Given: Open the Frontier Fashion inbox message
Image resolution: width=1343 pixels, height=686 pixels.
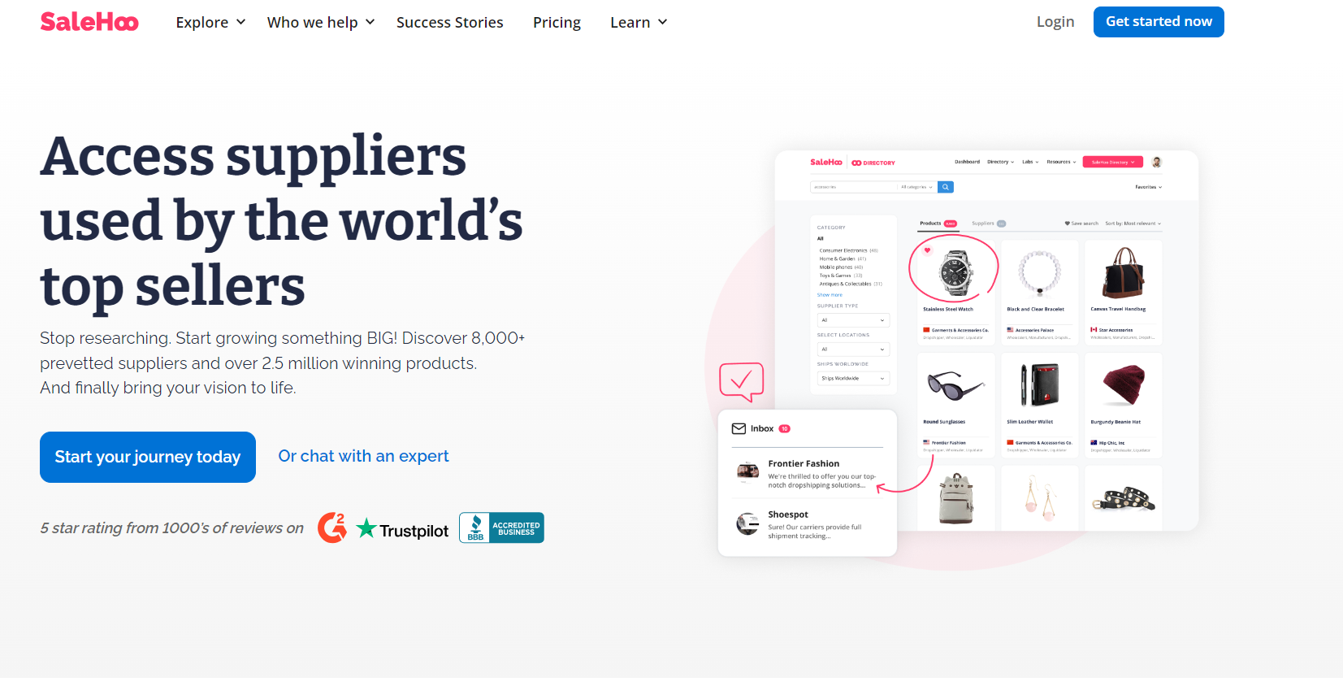Looking at the screenshot, I should (808, 474).
